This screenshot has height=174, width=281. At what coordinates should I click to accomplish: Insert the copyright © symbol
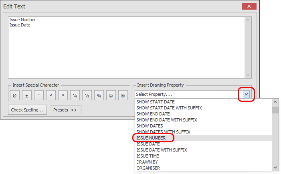(x=111, y=95)
